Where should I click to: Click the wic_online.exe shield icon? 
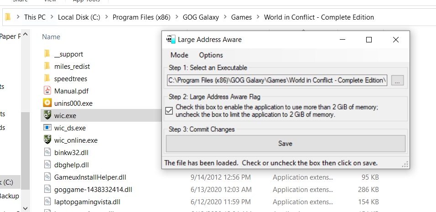47,140
